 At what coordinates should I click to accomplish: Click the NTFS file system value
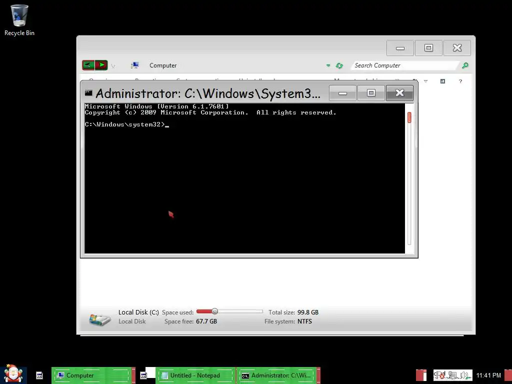click(304, 321)
